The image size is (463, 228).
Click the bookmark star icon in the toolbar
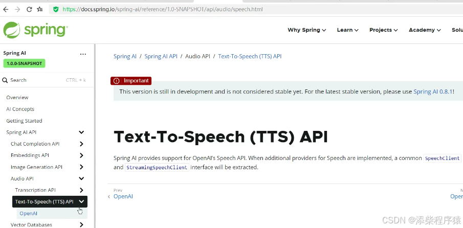click(x=39, y=9)
